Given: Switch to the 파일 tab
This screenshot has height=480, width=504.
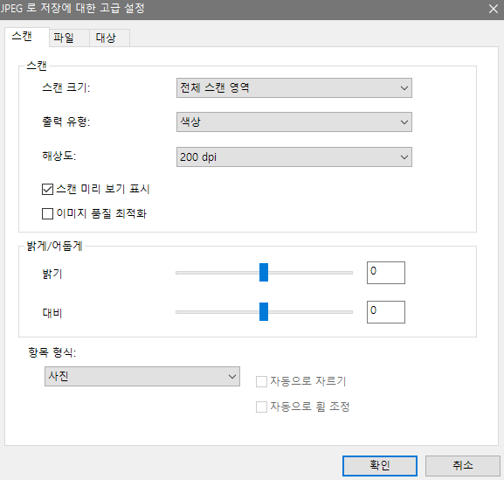Looking at the screenshot, I should click(x=69, y=38).
